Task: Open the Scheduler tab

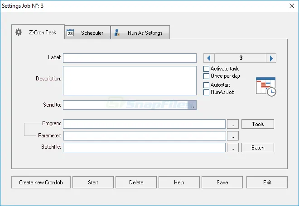Action: 87,33
